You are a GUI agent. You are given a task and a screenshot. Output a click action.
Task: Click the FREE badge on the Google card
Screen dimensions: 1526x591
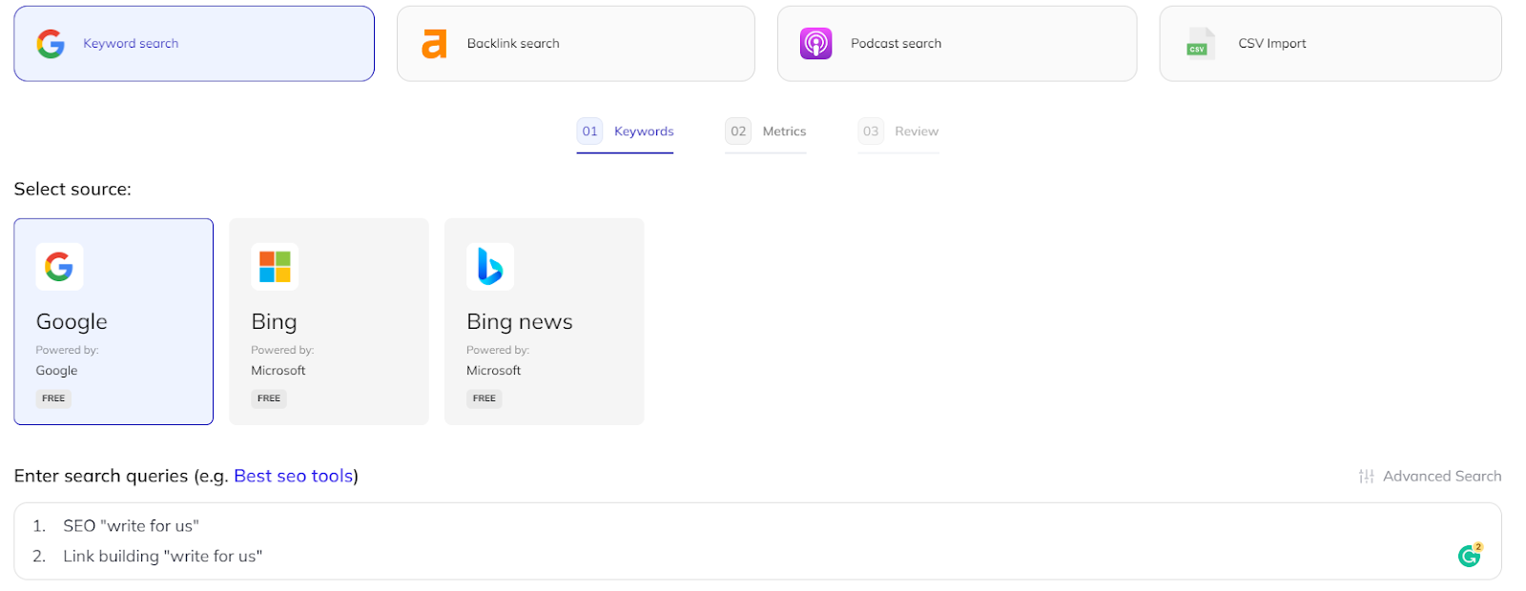53,398
